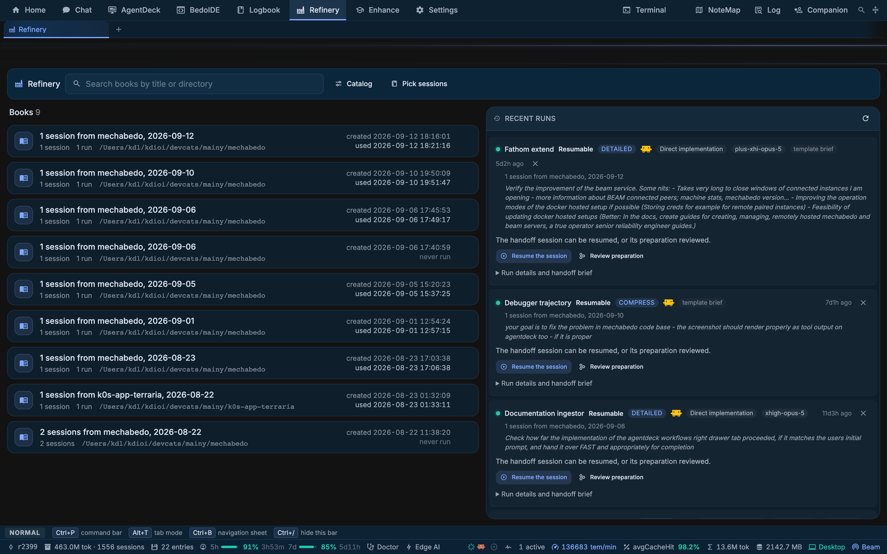The height and width of the screenshot is (554, 887).
Task: Click the green spinner icon in status bar
Action: point(471,547)
